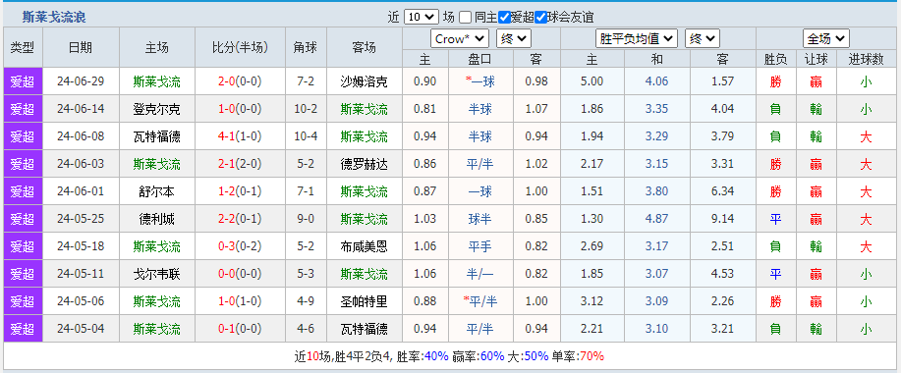Screen dimensions: 901x373
Task: Open the 终 dropdown beside Crow*
Action: [x=514, y=38]
